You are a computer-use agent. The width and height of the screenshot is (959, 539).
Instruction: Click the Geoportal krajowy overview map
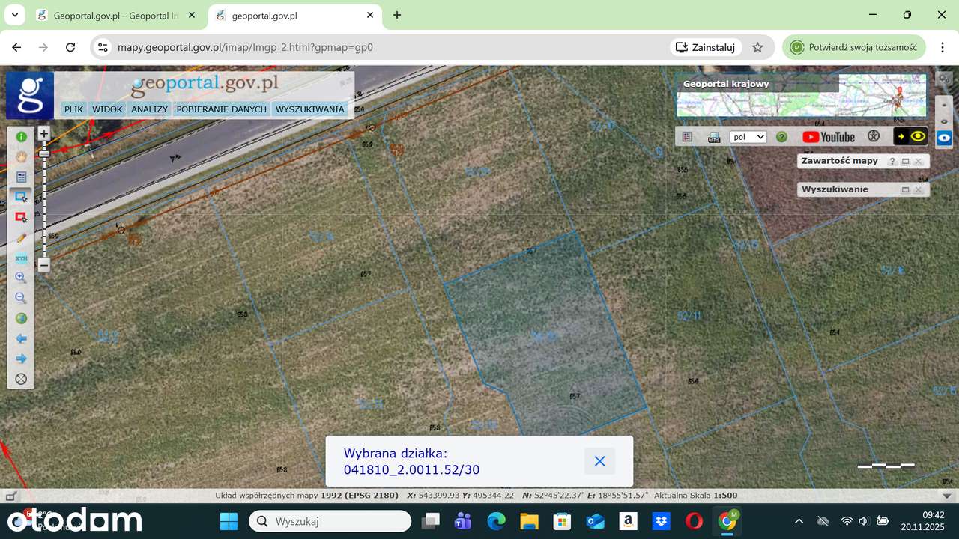pos(802,95)
